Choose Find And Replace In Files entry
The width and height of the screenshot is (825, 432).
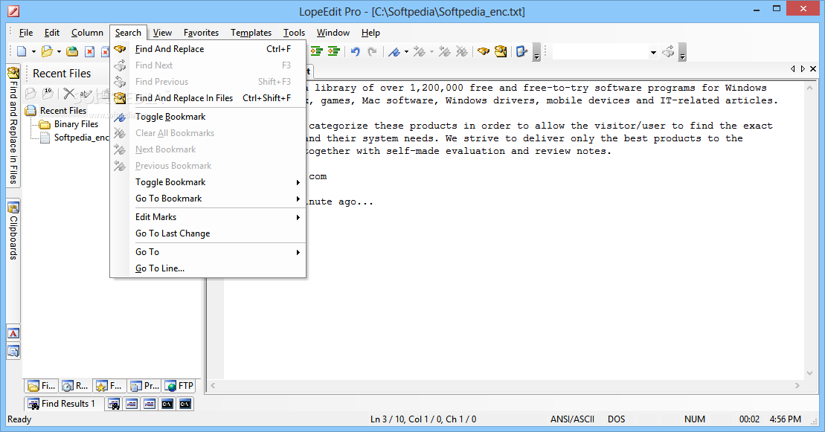point(208,98)
